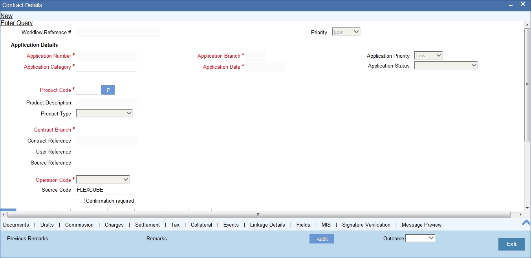The height and width of the screenshot is (258, 531).
Task: Collapse the panel with the blue chevron icon
Action: pyautogui.click(x=526, y=223)
